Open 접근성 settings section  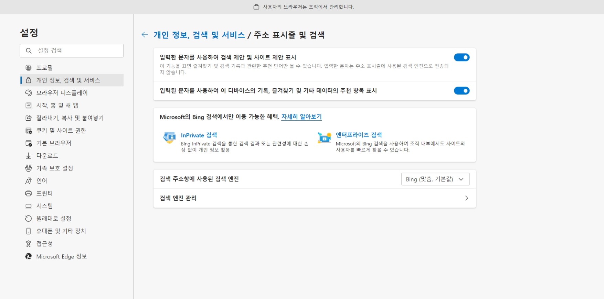click(72, 244)
